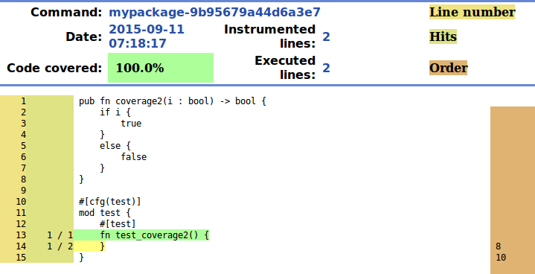Click the Order legend label
The image size is (535, 274).
pyautogui.click(x=449, y=68)
